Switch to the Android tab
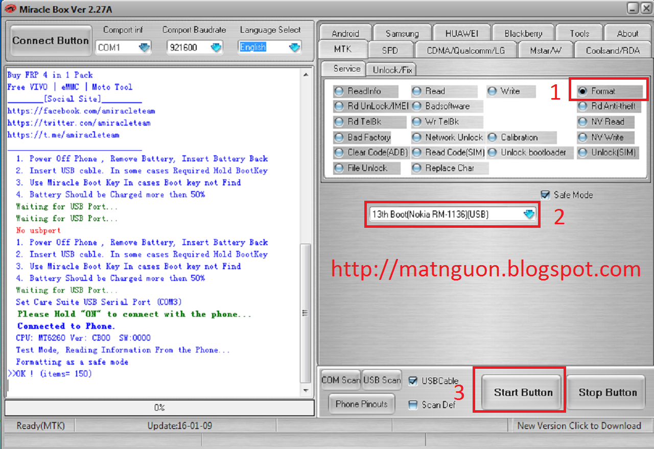This screenshot has width=654, height=449. pos(345,33)
